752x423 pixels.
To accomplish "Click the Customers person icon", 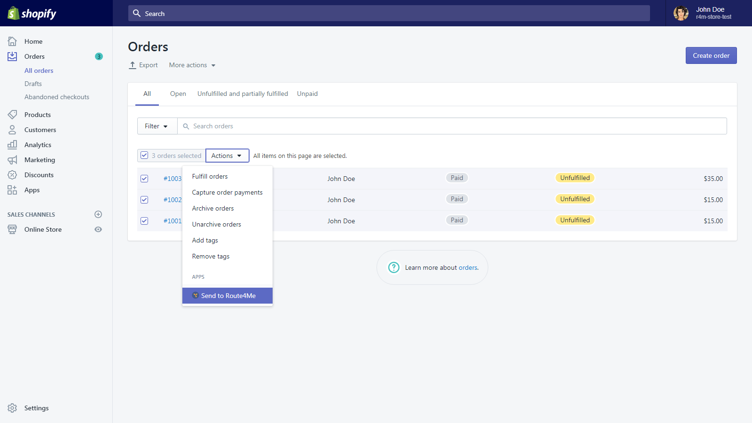I will tap(12, 130).
